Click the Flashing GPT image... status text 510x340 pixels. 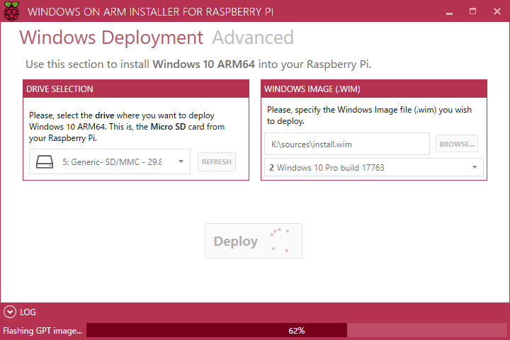click(42, 331)
